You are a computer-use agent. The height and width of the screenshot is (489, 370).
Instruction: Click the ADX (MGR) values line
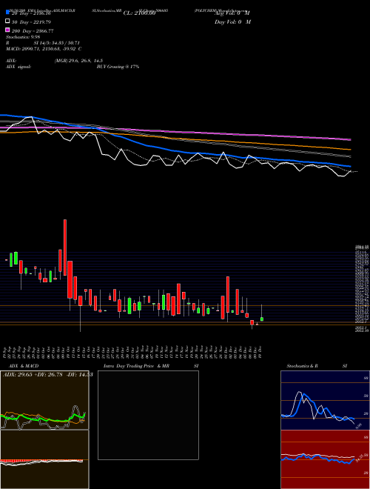pos(55,61)
